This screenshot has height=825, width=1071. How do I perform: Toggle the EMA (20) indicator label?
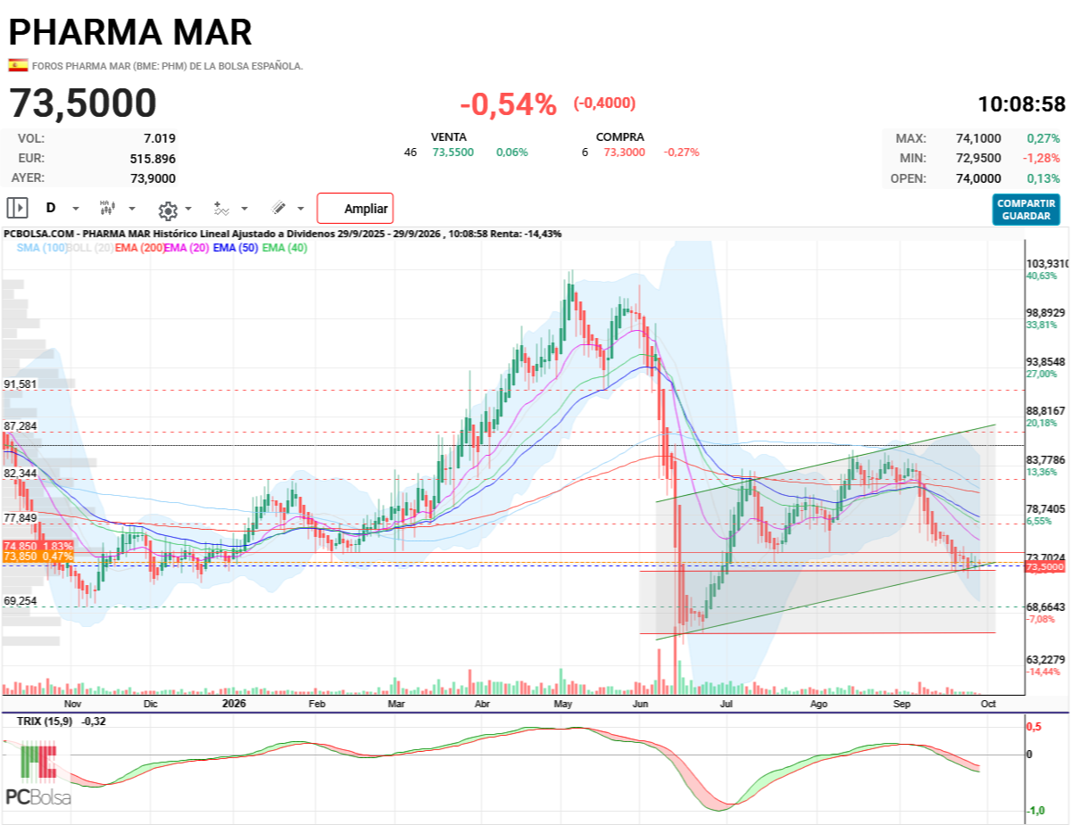pyautogui.click(x=187, y=247)
